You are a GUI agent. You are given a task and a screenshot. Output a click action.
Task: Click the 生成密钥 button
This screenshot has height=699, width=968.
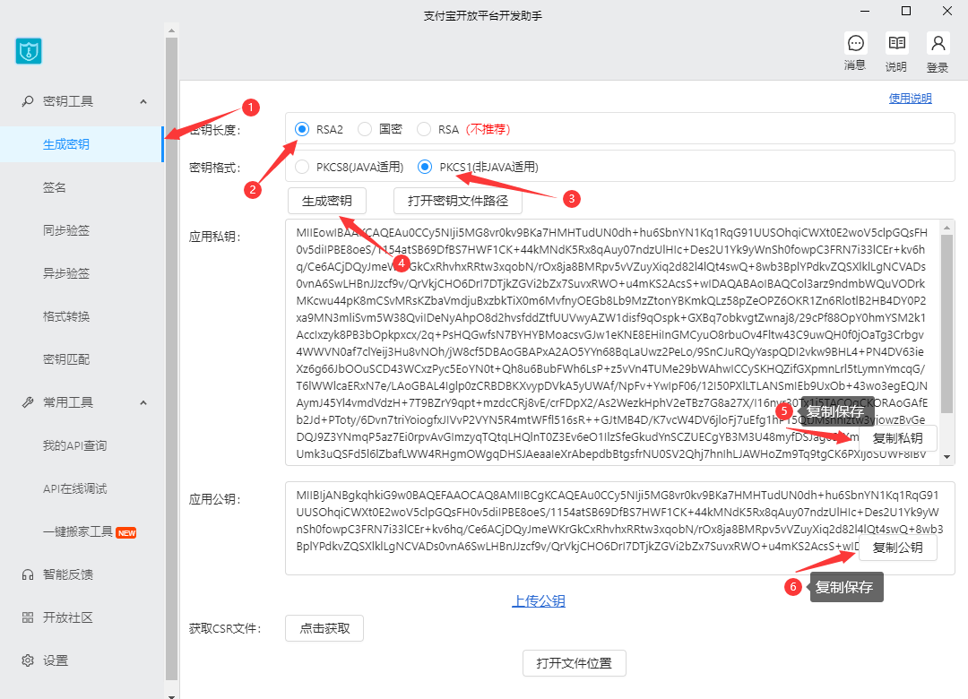click(326, 201)
